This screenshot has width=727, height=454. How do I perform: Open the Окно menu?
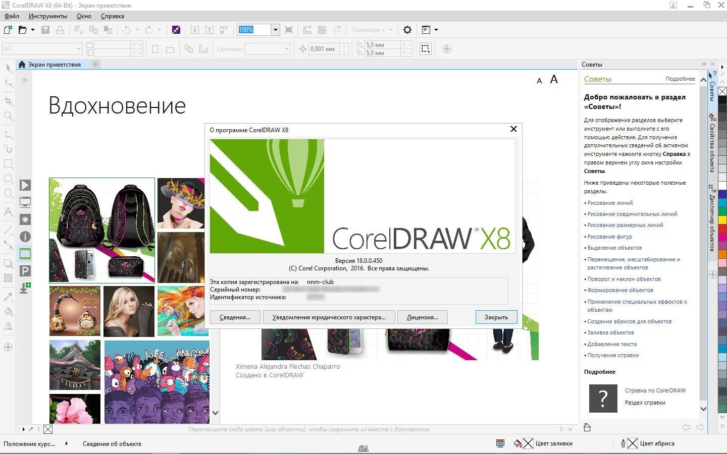84,16
